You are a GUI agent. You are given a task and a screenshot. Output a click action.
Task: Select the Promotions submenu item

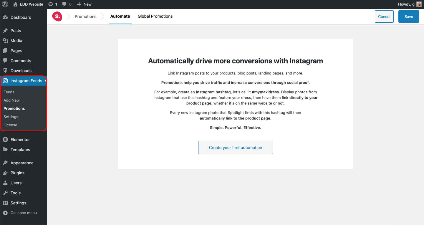coord(14,108)
